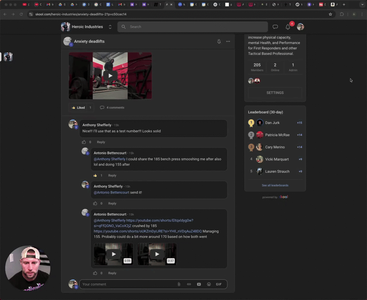Screen dimensions: 367x300
Task: Open the notifications bell with red badge
Action: point(288,27)
